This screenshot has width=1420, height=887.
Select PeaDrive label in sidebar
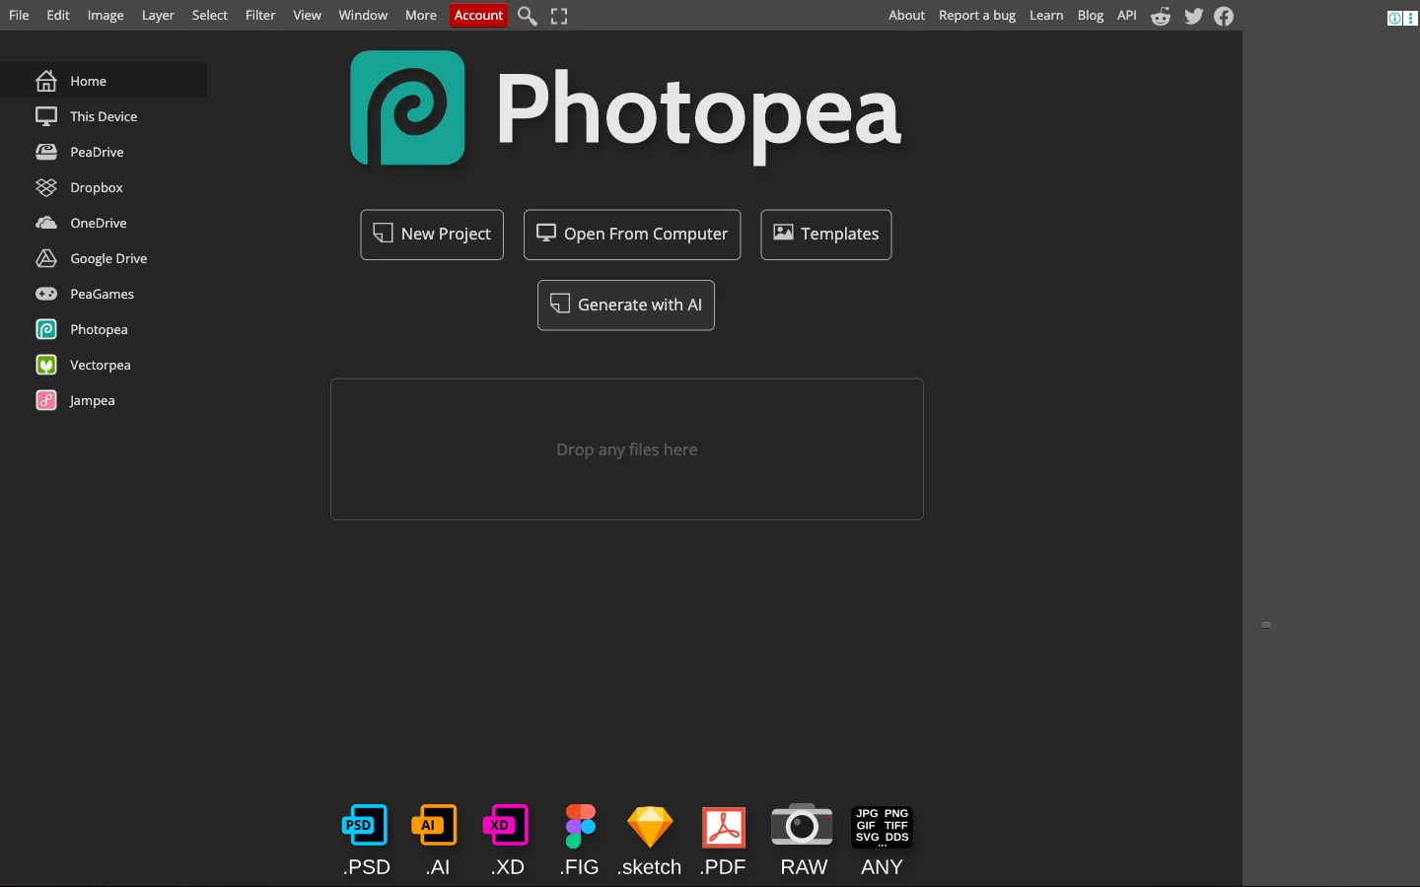point(97,152)
